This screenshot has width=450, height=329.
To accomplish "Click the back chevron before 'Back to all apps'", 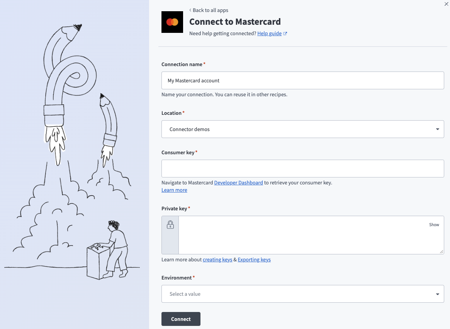I will click(x=190, y=10).
